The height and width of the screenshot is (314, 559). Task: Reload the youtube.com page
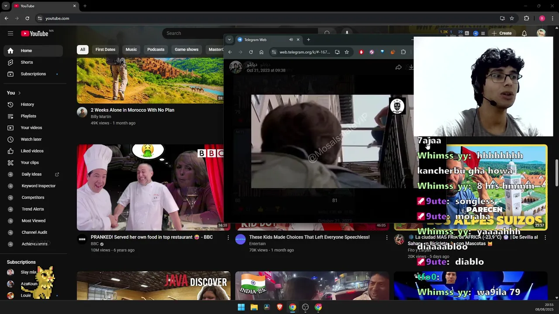pos(27,18)
